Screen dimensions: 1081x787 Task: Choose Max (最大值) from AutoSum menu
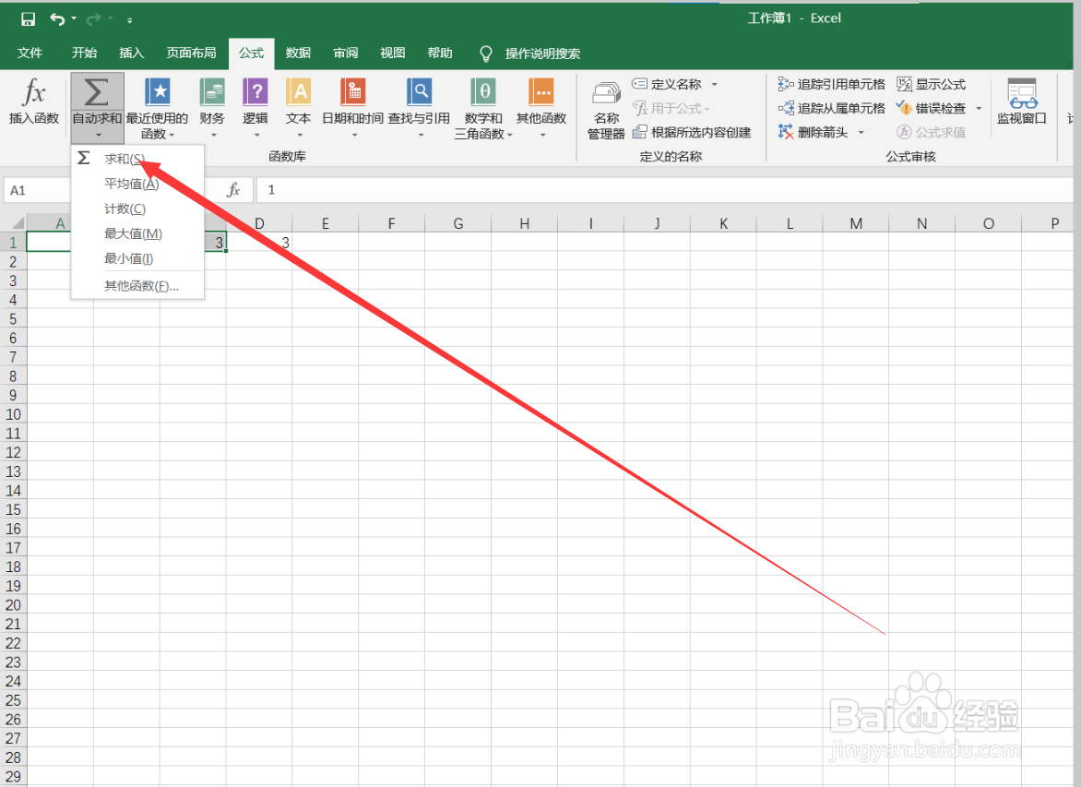click(137, 233)
